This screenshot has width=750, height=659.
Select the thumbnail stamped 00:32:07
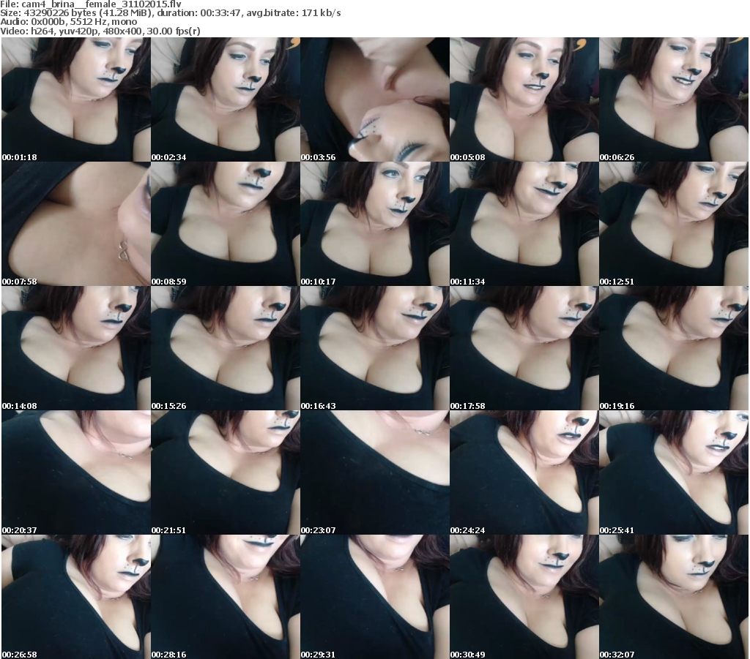click(x=674, y=597)
